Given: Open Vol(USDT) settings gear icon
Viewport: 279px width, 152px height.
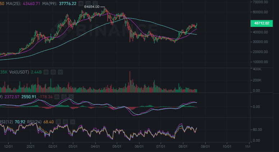Looking at the screenshot, I should click(x=53, y=72).
